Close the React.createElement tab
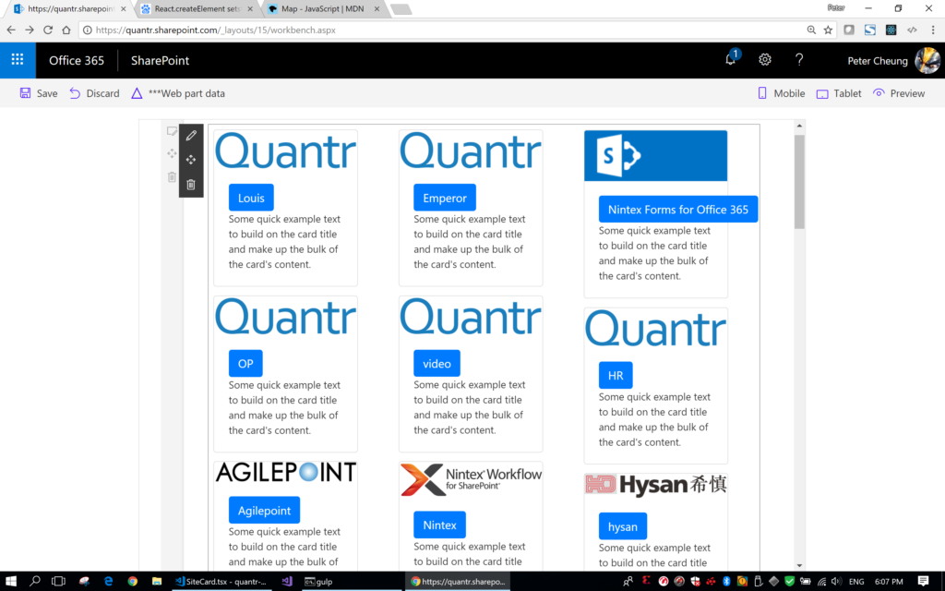The width and height of the screenshot is (945, 591). [250, 9]
